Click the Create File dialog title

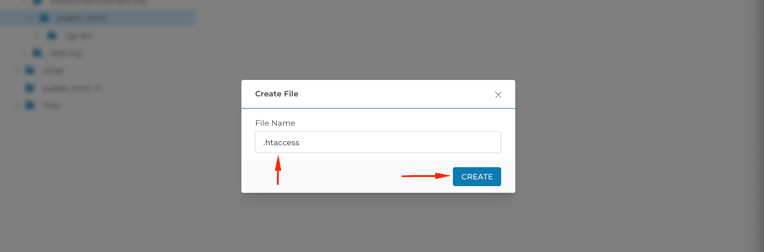tap(276, 94)
